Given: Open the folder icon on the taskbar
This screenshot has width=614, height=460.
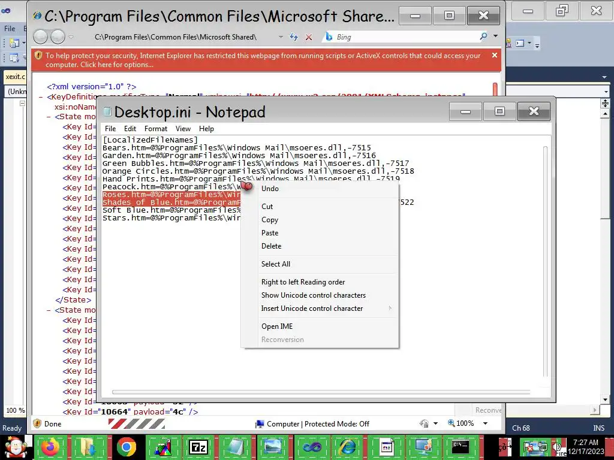Looking at the screenshot, I should [x=88, y=447].
